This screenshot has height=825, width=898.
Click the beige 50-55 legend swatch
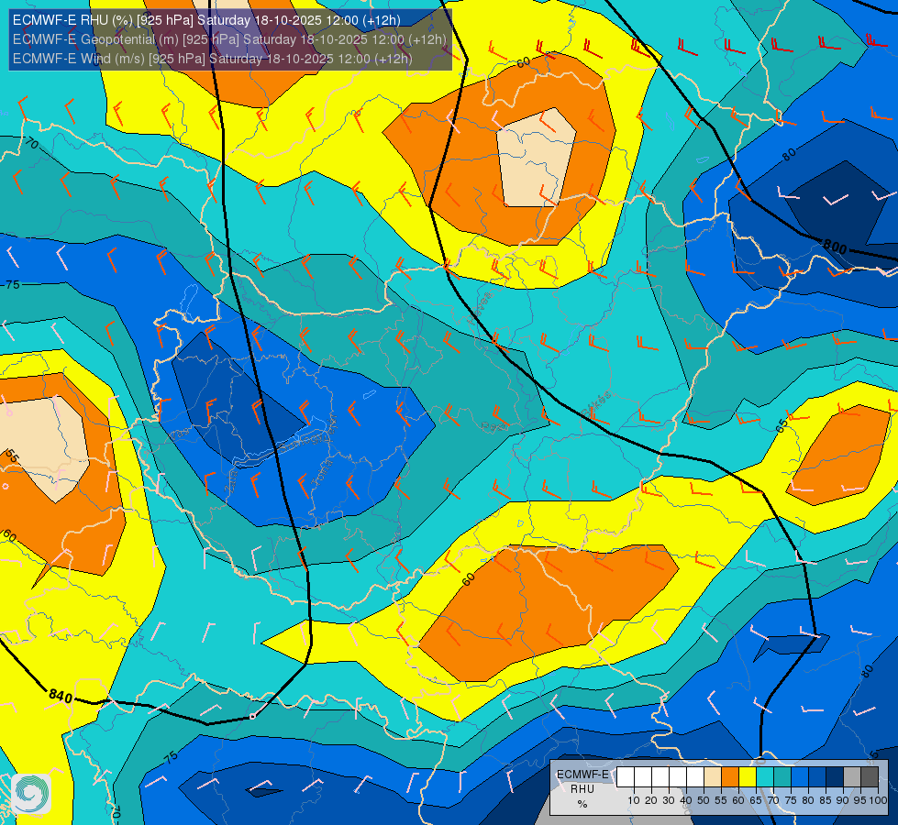coord(713,777)
